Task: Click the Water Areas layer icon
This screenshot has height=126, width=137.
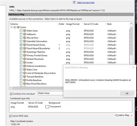Action: (25, 31)
